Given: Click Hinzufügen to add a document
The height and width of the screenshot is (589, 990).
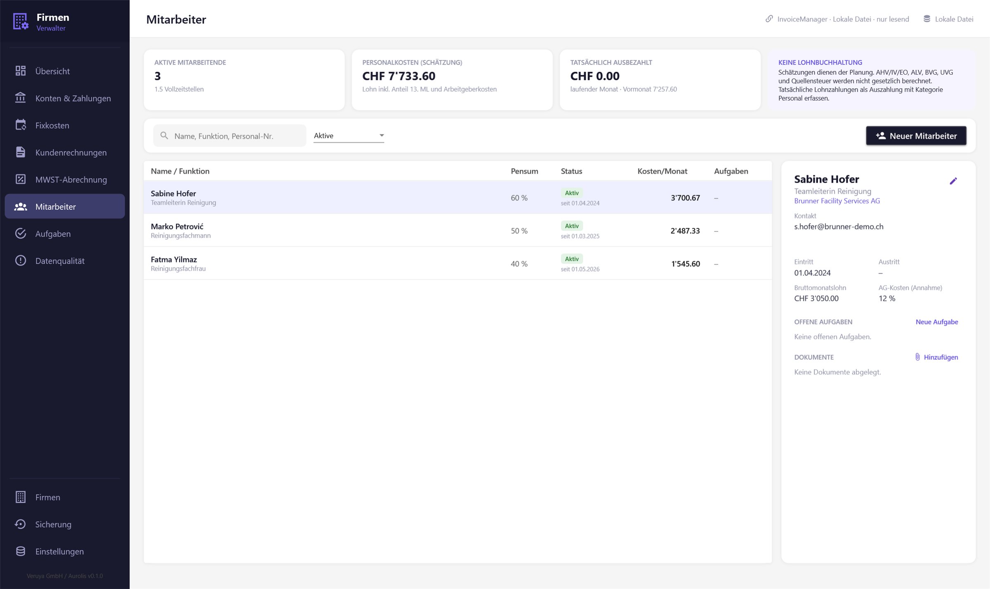Looking at the screenshot, I should 936,357.
